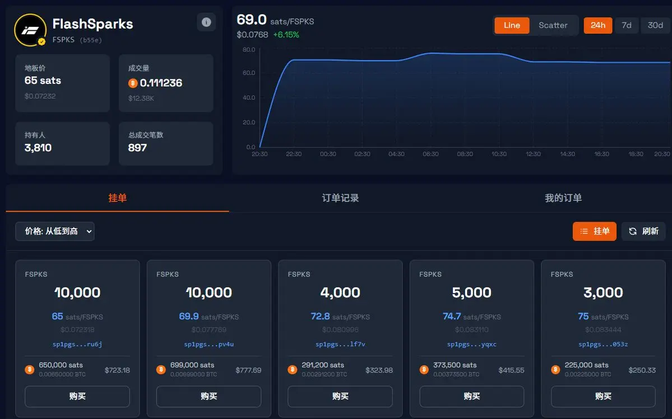Open the 挂单 listings tab
Image resolution: width=672 pixels, height=419 pixels.
[x=118, y=198]
